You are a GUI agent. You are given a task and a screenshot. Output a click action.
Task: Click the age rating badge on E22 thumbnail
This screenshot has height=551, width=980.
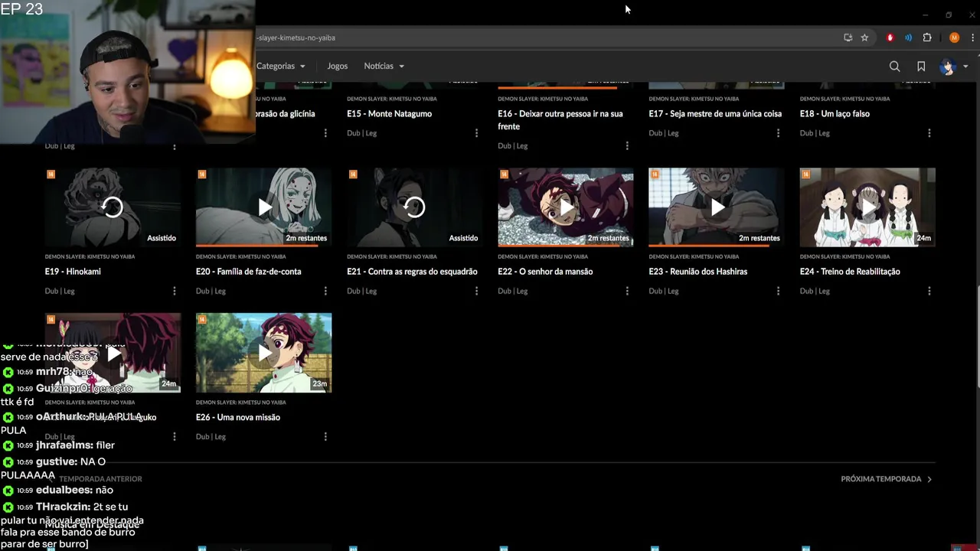pyautogui.click(x=504, y=174)
